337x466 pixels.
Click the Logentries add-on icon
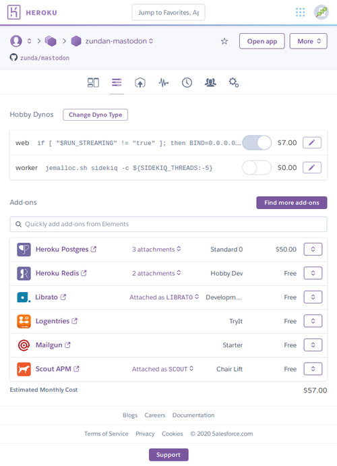pos(24,321)
